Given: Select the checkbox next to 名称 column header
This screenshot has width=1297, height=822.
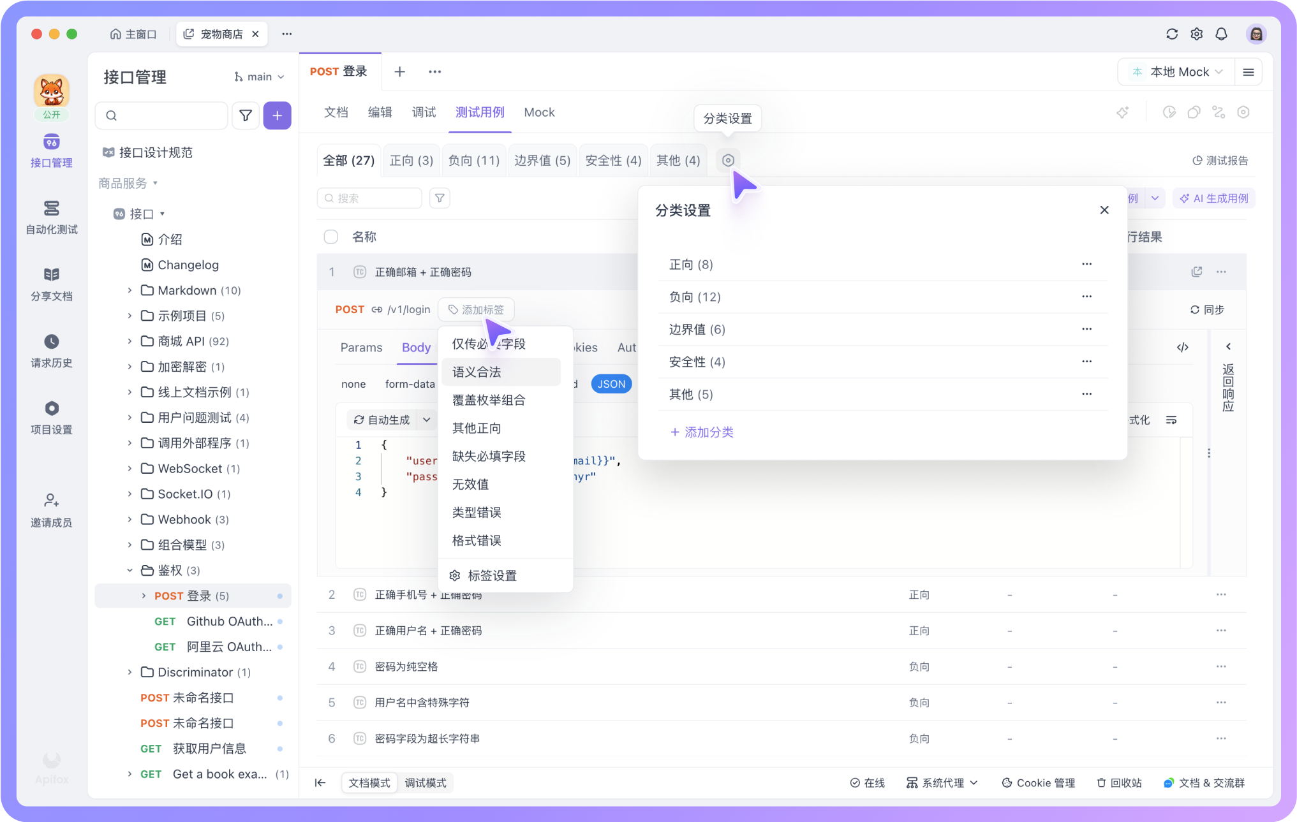Looking at the screenshot, I should [331, 237].
